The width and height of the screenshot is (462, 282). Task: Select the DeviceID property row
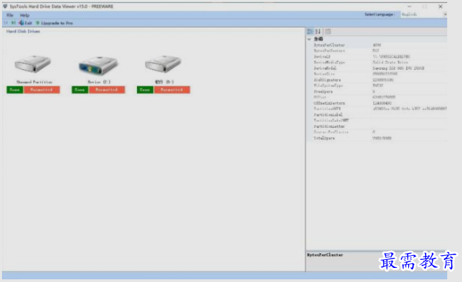[377, 56]
